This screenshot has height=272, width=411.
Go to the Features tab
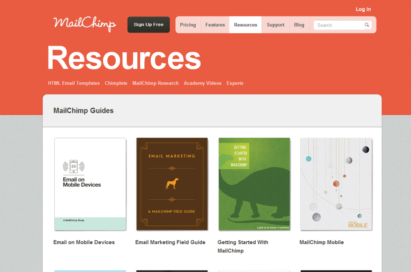pyautogui.click(x=215, y=25)
